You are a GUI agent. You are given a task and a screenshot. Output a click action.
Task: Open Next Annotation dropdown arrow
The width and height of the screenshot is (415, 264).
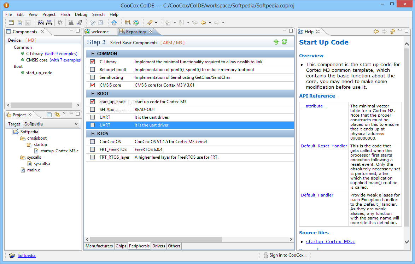[175, 23]
